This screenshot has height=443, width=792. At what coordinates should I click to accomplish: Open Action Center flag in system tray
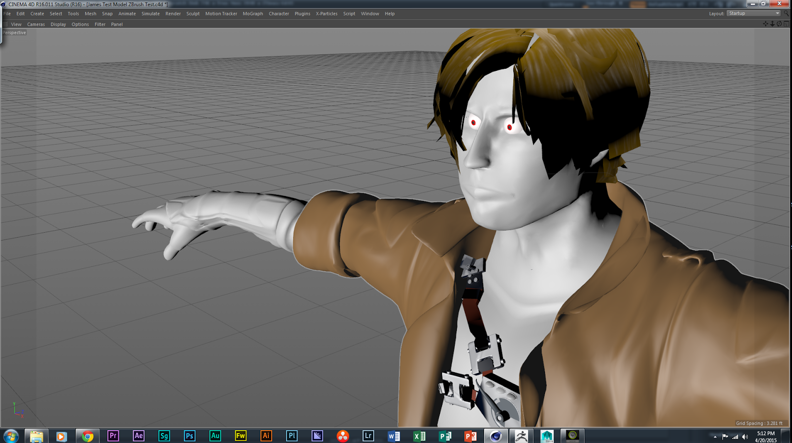[725, 437]
